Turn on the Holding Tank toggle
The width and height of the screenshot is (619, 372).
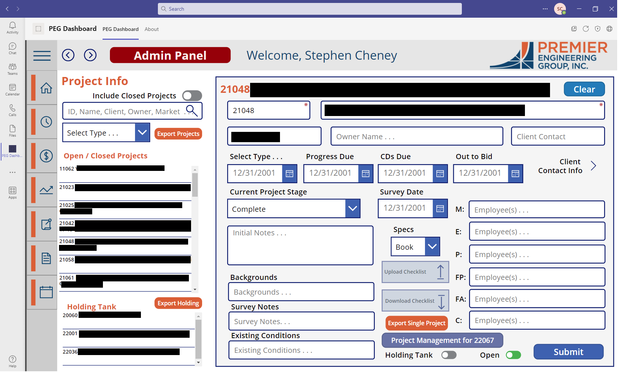[x=449, y=355]
